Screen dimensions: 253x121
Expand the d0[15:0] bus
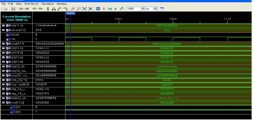(3, 48)
